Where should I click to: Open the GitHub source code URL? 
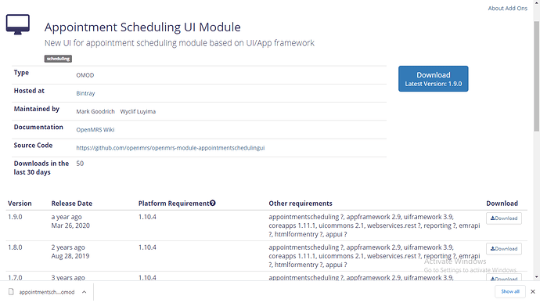171,148
